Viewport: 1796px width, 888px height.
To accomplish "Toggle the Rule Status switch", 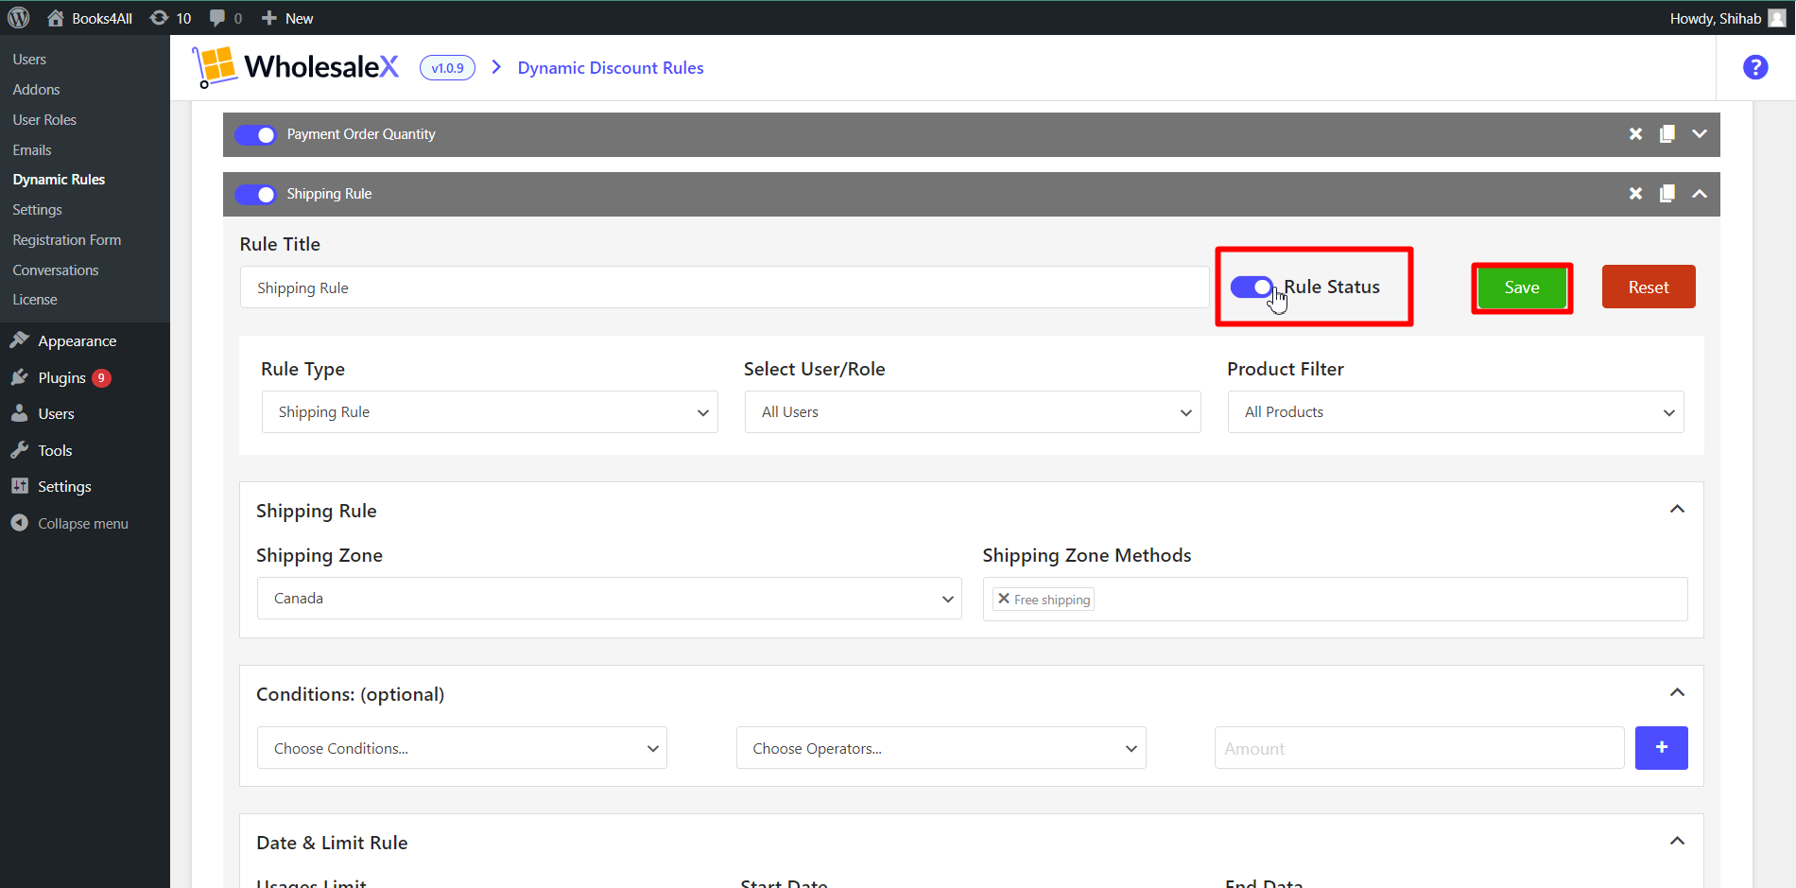I will pyautogui.click(x=1252, y=287).
